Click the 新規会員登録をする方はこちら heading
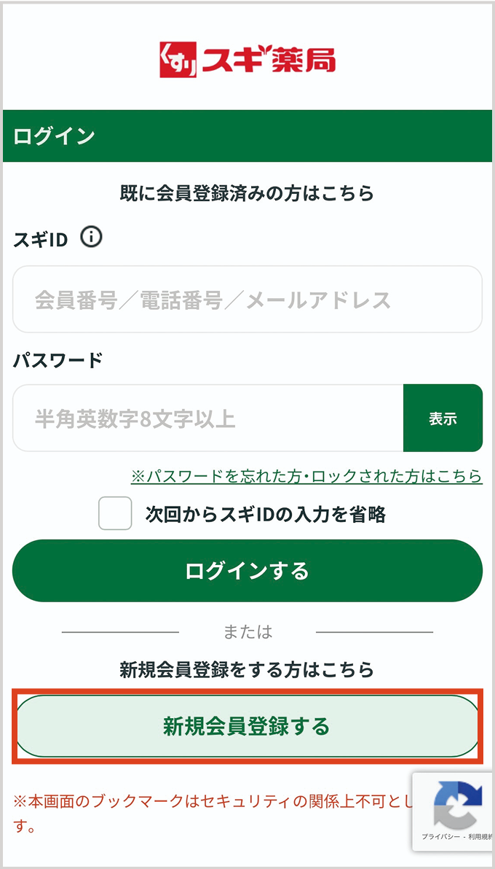 (247, 669)
